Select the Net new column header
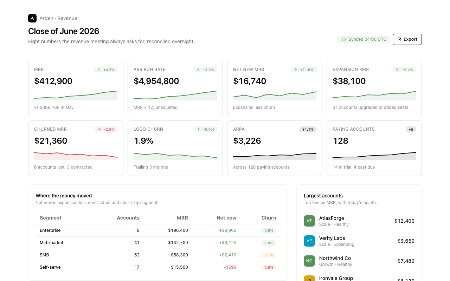Screen dimensions: 450x281 pos(226,218)
